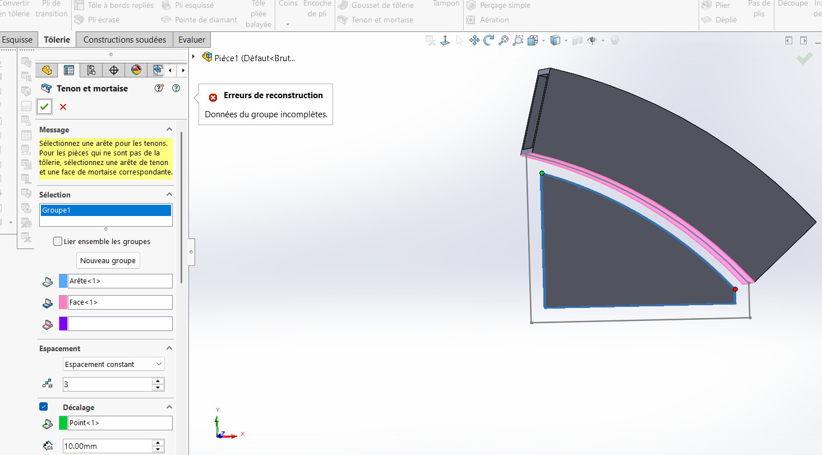This screenshot has width=822, height=455.
Task: Click the zoom to area magnifier icon
Action: click(x=518, y=40)
